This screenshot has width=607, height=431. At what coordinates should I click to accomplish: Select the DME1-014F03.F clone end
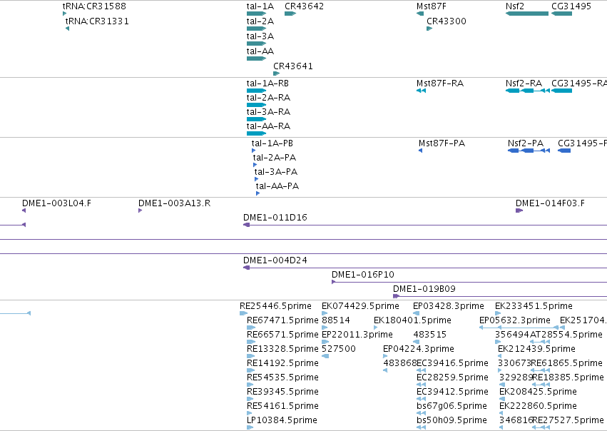(519, 211)
